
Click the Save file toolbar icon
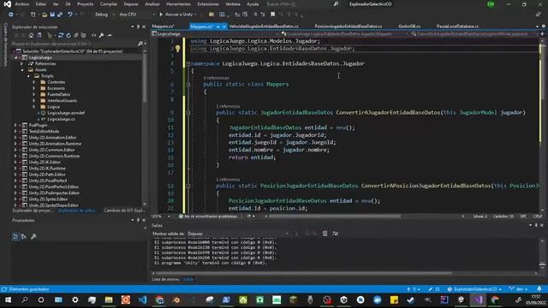52,15
